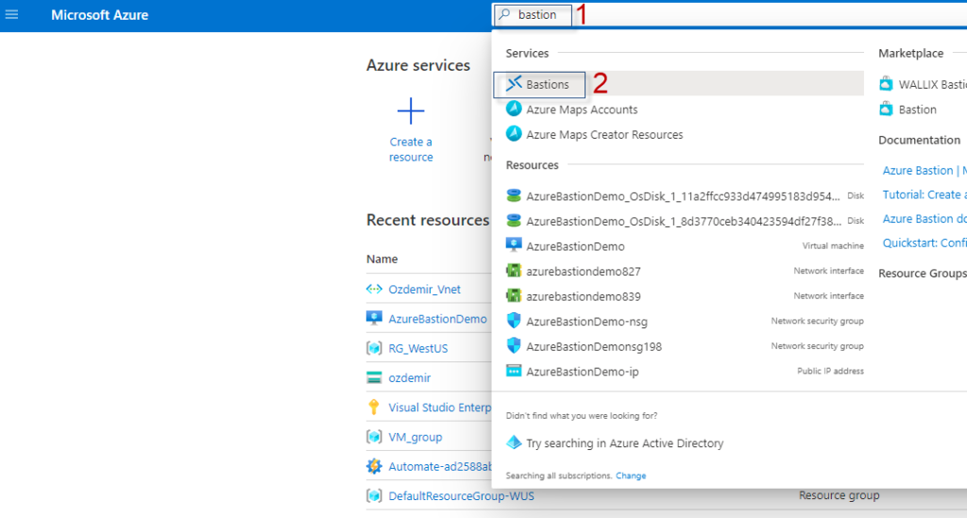Open DefaultResourceGroup-WUS resource group
Viewport: 967px width, 518px height.
(461, 496)
